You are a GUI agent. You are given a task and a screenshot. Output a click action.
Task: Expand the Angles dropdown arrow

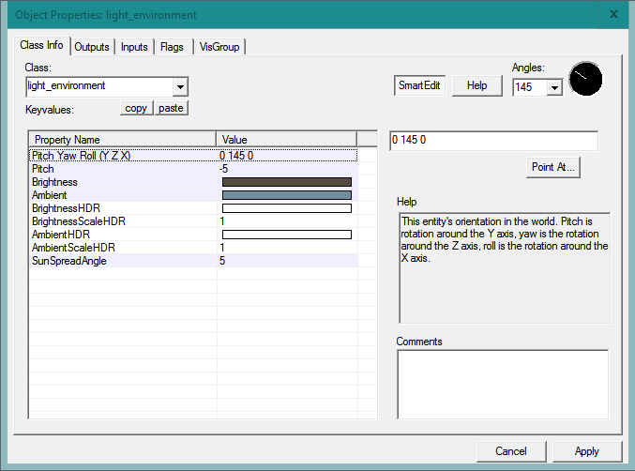(555, 87)
